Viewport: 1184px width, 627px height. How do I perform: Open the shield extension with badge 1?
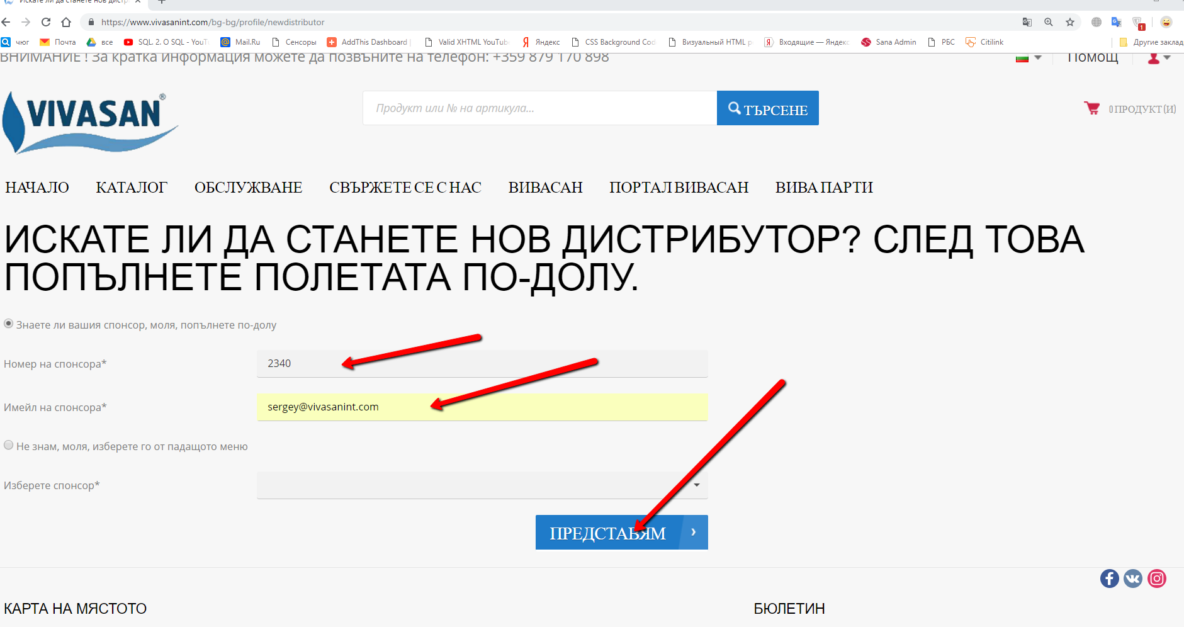(1138, 23)
